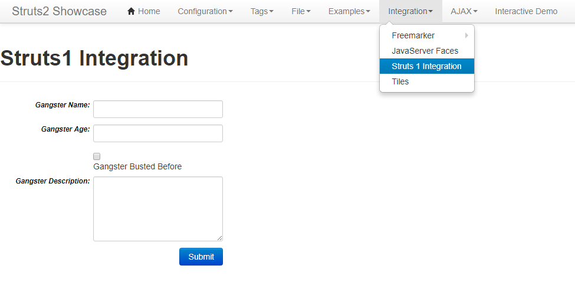
Task: Click the Freemarker submenu arrow icon
Action: point(467,35)
